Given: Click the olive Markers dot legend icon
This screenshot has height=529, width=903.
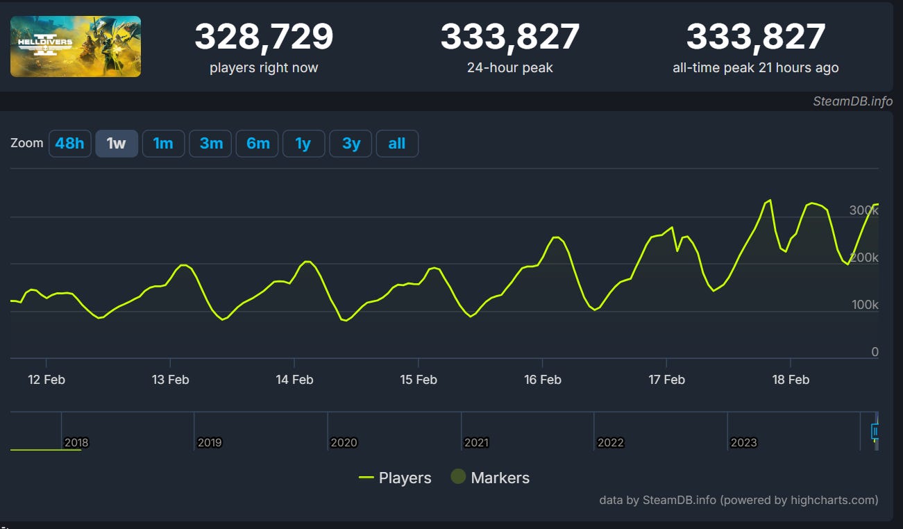Looking at the screenshot, I should (x=457, y=478).
